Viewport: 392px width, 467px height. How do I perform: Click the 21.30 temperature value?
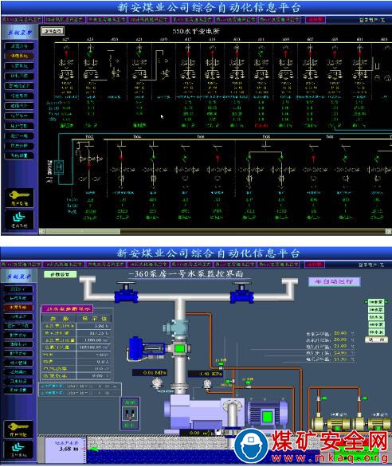pyautogui.click(x=340, y=359)
